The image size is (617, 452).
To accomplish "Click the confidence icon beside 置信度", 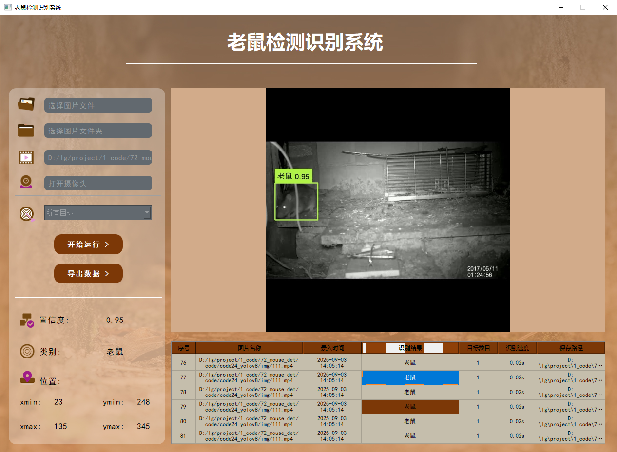I will pyautogui.click(x=27, y=320).
